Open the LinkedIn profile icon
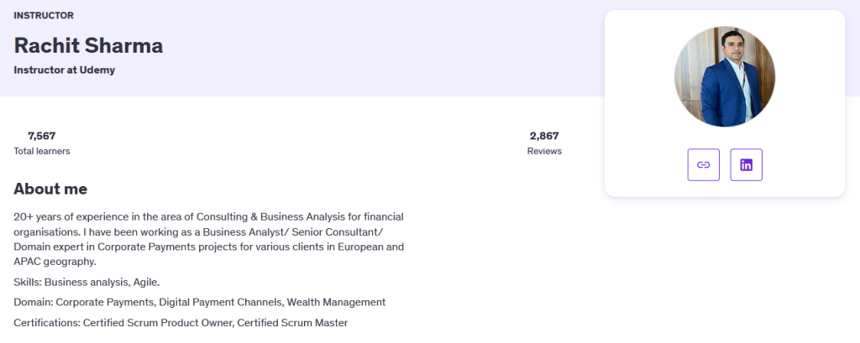Image resolution: width=860 pixels, height=343 pixels. (x=746, y=164)
